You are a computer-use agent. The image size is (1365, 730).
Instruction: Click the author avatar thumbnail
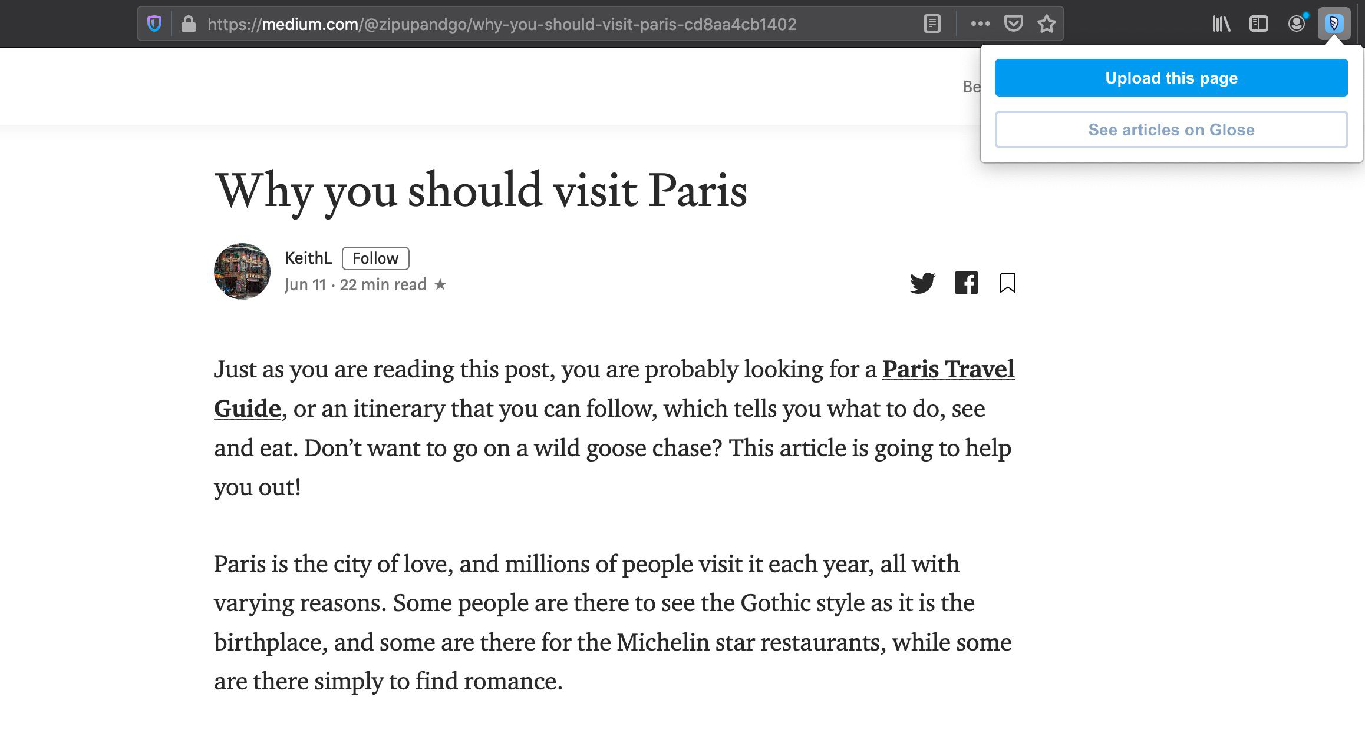point(242,271)
